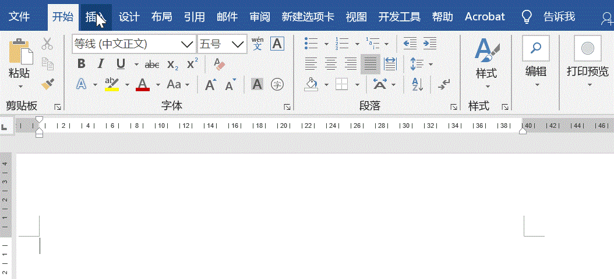Expand bullets library dropdown arrow

pyautogui.click(x=326, y=44)
